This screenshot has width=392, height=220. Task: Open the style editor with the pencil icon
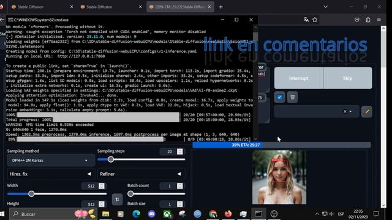(x=367, y=111)
